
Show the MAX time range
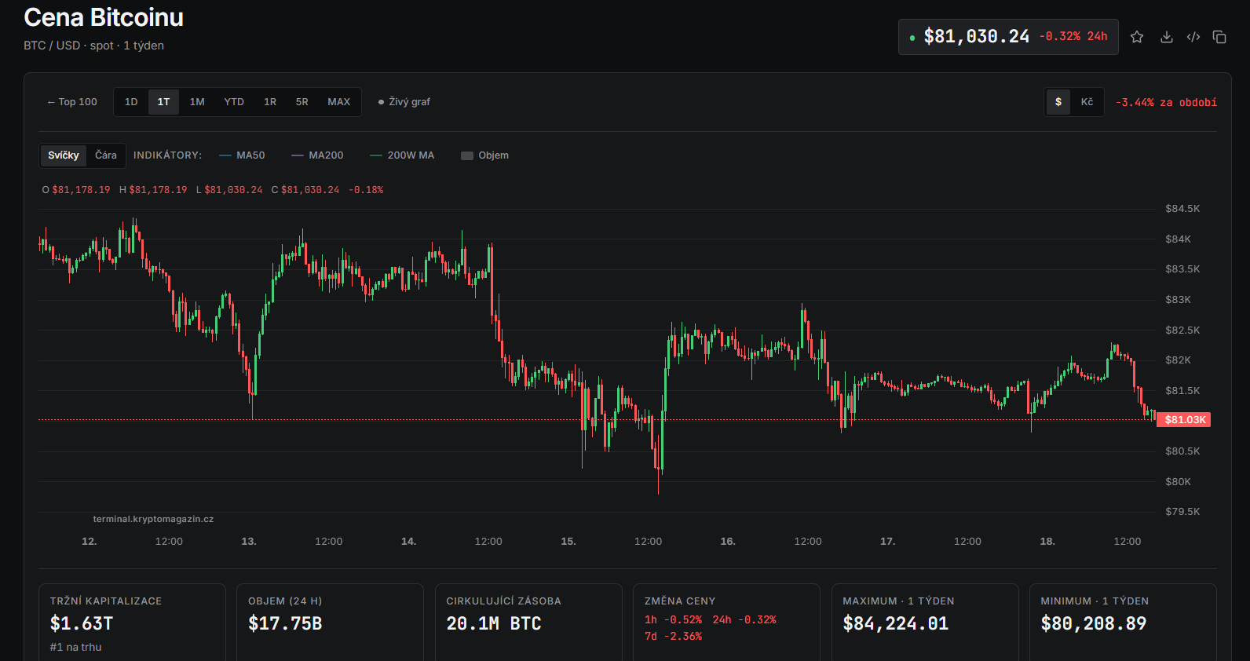[339, 102]
